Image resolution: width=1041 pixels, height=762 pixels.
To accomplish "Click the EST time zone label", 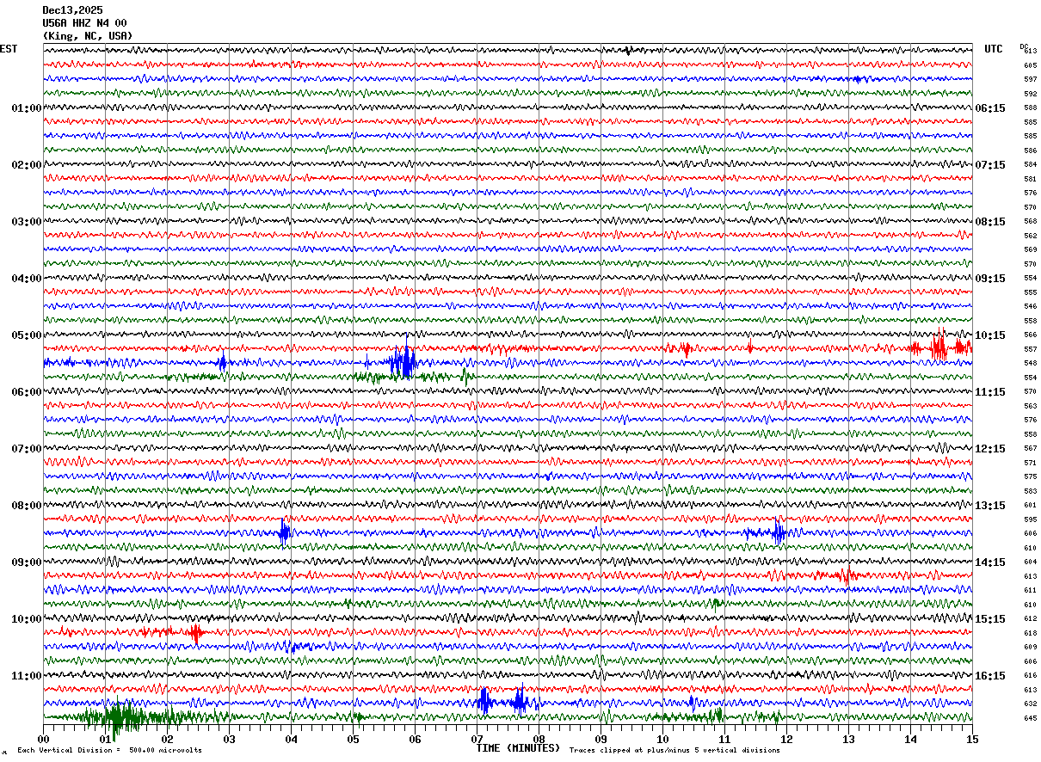I will point(9,49).
